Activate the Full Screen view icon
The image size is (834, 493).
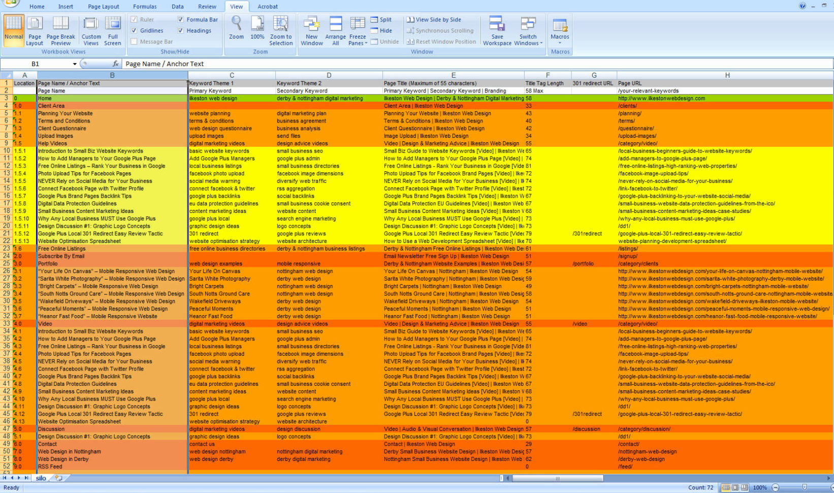(113, 29)
